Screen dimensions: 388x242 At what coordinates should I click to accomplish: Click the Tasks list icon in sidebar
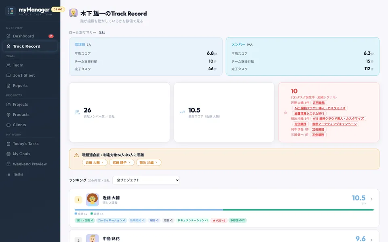8,174
